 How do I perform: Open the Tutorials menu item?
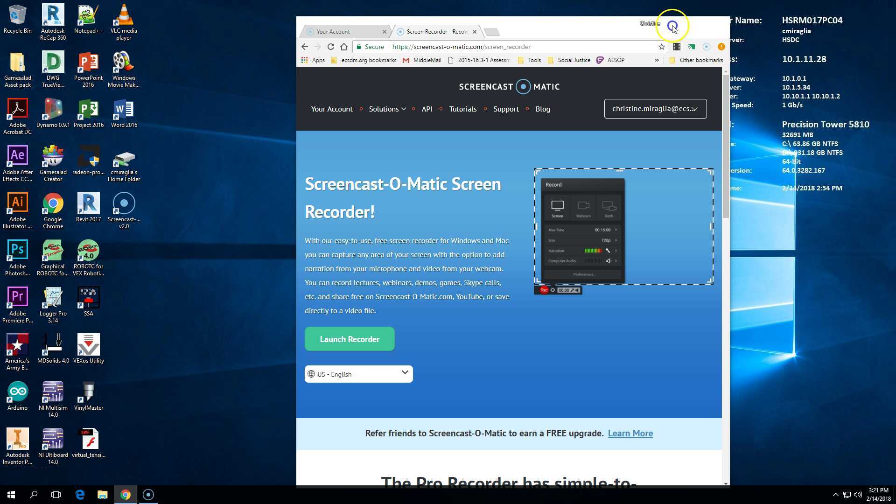[x=462, y=109]
